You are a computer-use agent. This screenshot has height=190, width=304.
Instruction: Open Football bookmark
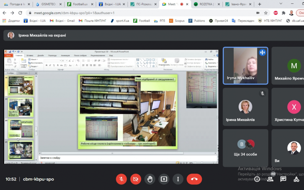click(x=141, y=21)
